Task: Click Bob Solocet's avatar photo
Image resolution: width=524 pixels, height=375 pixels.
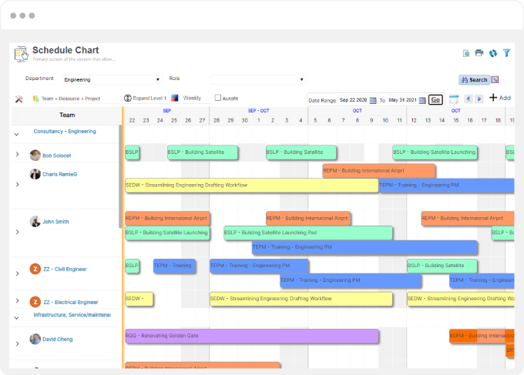Action: [x=35, y=155]
